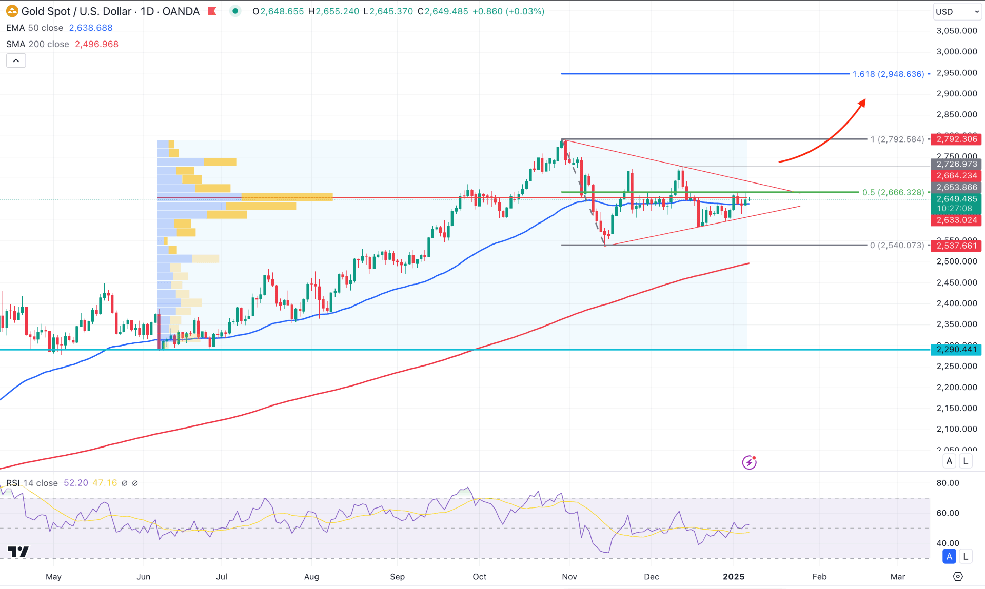985x589 pixels.
Task: Click the Feb label on time axis
Action: [x=819, y=577]
